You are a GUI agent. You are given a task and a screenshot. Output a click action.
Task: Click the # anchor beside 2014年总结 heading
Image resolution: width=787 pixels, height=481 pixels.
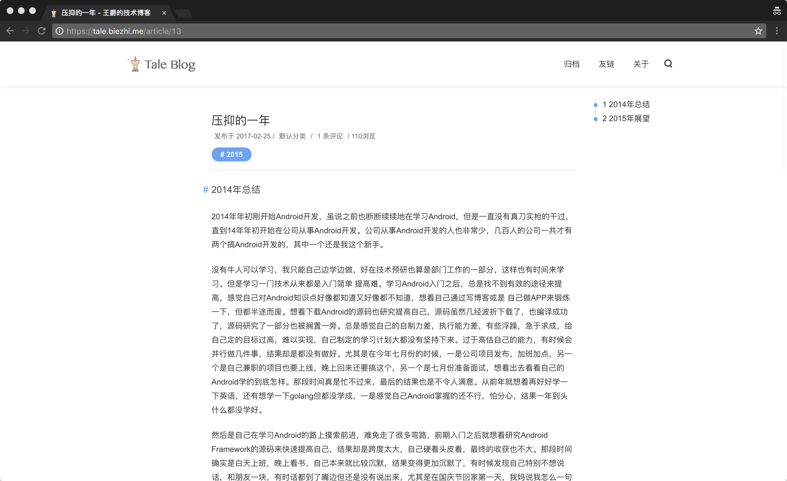tap(205, 189)
